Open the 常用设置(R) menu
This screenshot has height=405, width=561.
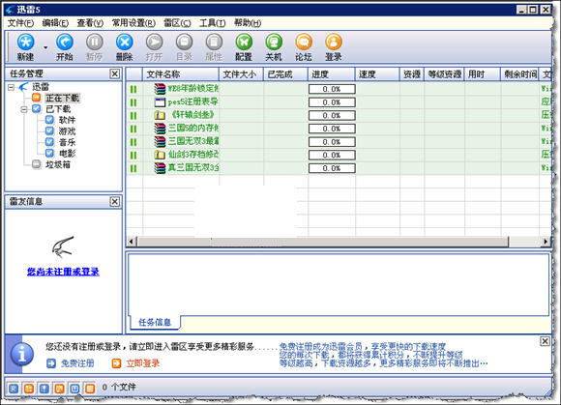point(133,23)
